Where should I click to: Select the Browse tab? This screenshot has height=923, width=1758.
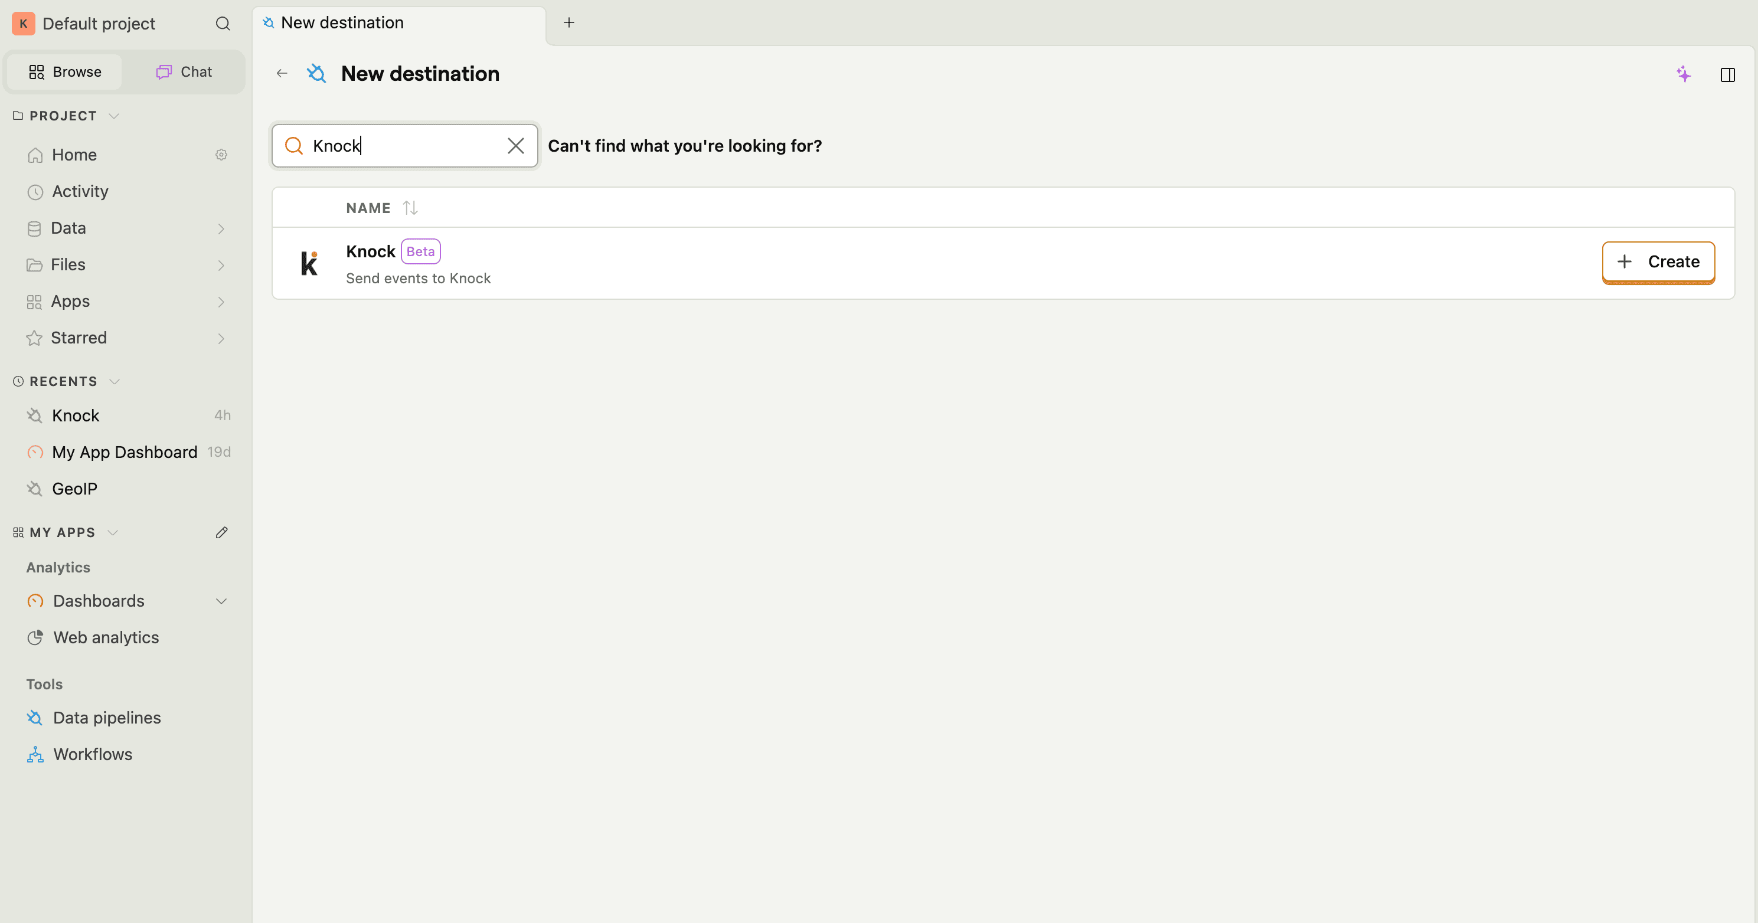pos(64,71)
